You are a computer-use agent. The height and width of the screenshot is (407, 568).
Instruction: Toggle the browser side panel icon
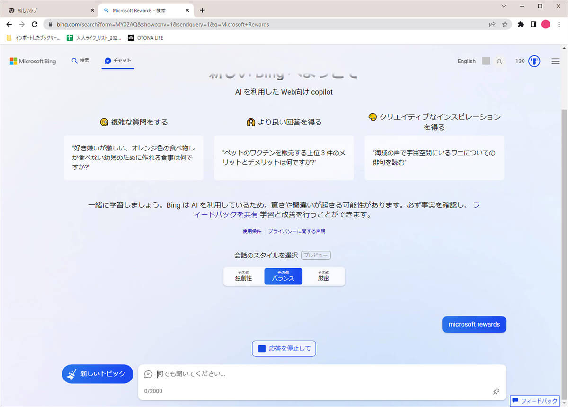533,24
